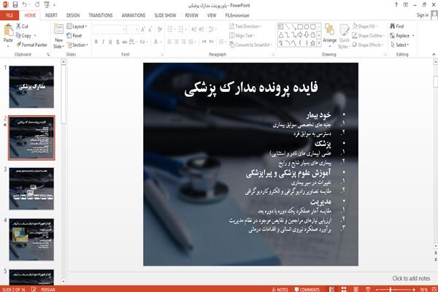Open the font name combo box
Screen dimensions: 438x292
point(109,29)
